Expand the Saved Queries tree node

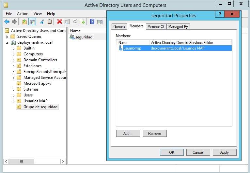8,36
